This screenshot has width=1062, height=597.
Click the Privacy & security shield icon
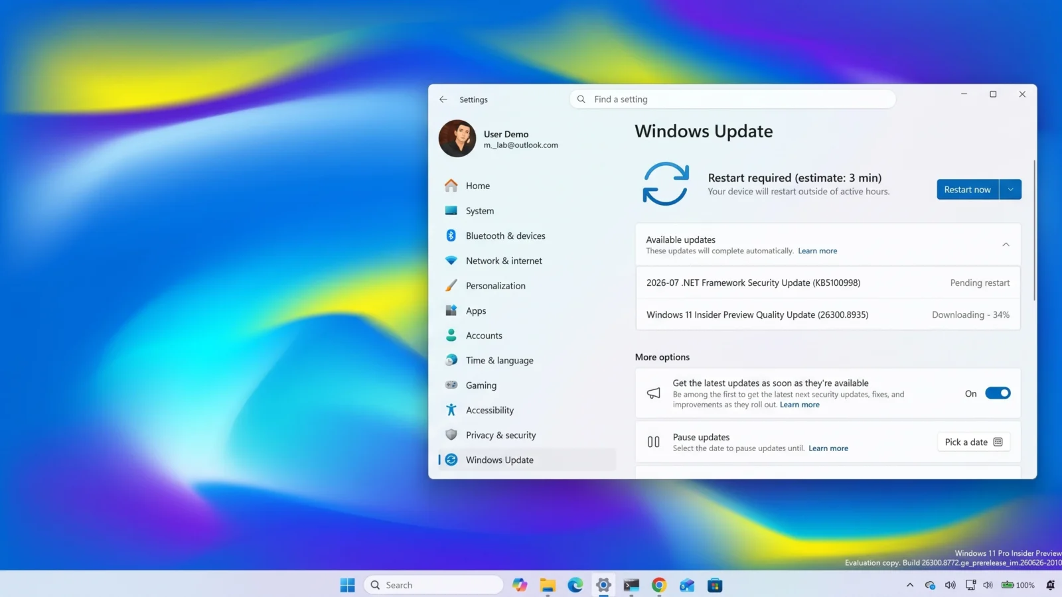[x=451, y=434]
